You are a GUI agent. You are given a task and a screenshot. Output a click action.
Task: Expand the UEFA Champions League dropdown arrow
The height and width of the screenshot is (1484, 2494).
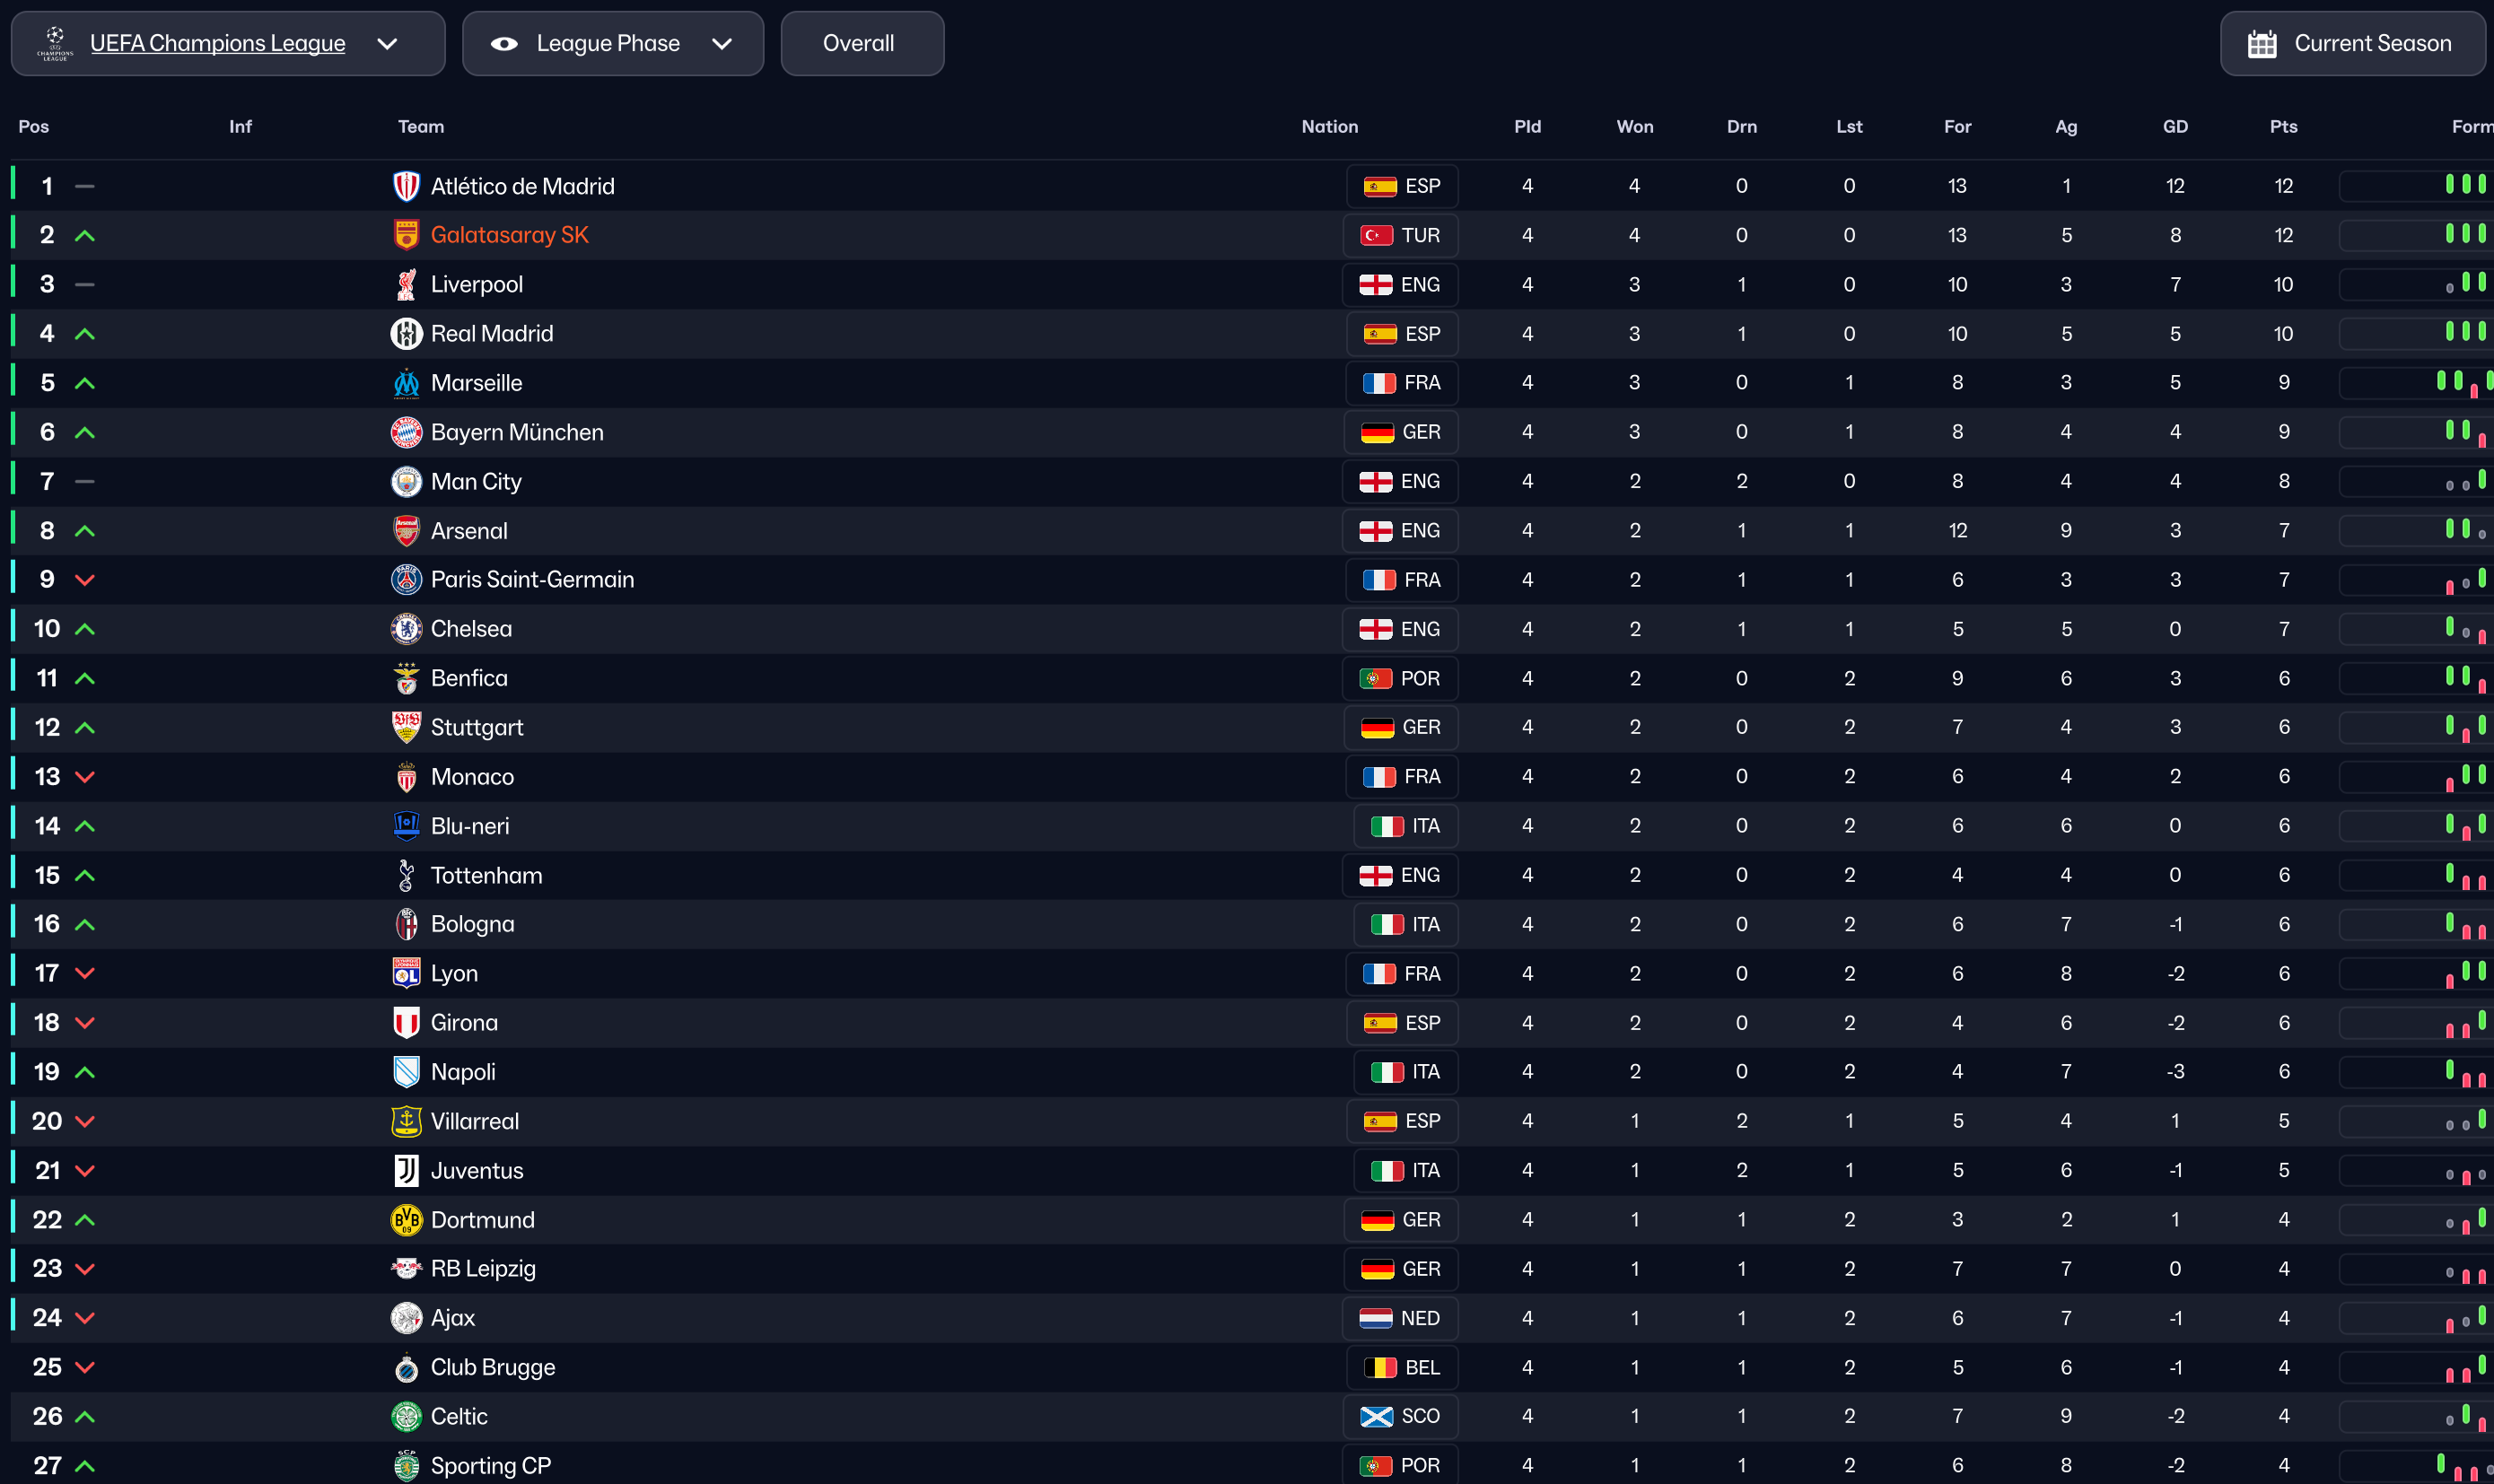(x=387, y=44)
